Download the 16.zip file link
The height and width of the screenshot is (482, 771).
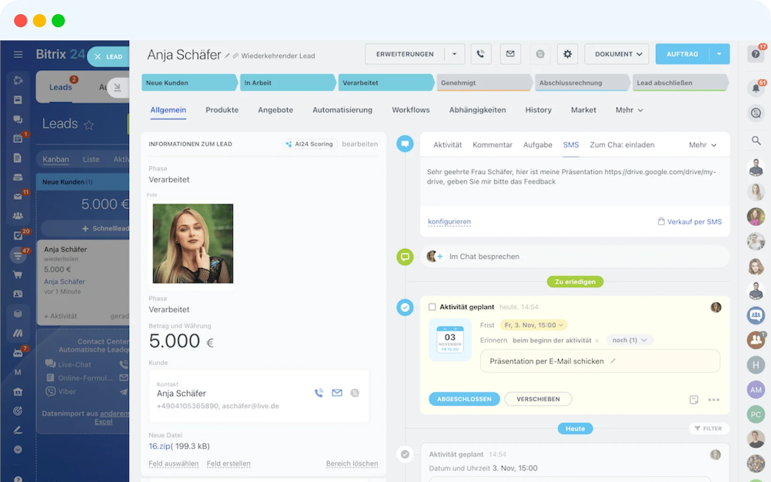159,446
